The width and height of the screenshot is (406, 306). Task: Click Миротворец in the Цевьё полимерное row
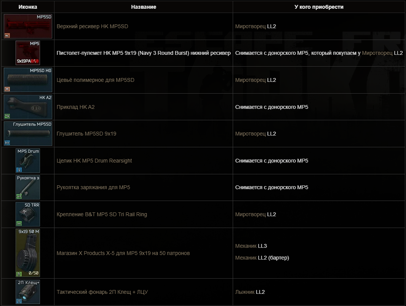click(250, 80)
